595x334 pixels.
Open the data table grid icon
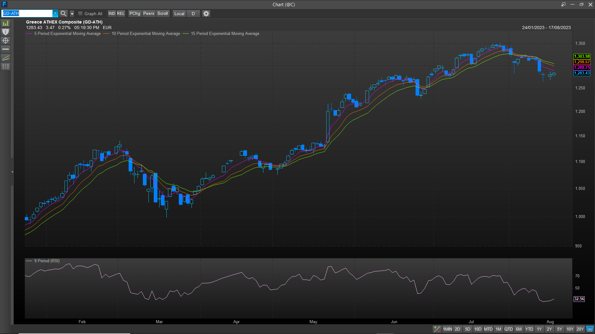6,66
